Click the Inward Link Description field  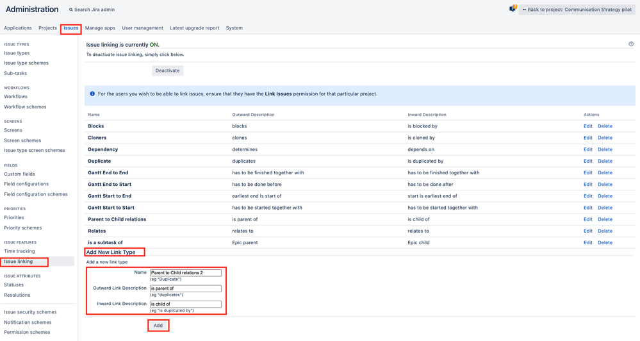pos(186,304)
